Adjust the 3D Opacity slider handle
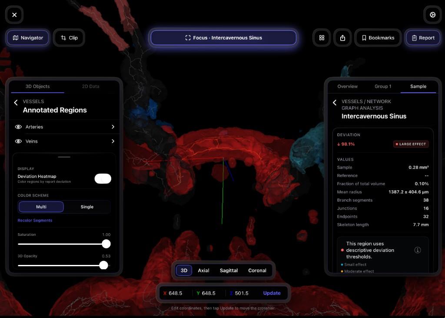Viewport: 445px width, 318px height. (103, 265)
